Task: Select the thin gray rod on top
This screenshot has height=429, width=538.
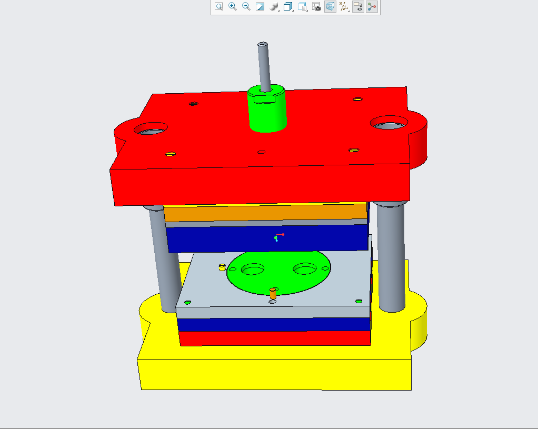Action: point(264,67)
